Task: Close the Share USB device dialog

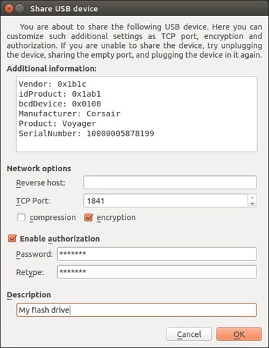Action: [9, 8]
